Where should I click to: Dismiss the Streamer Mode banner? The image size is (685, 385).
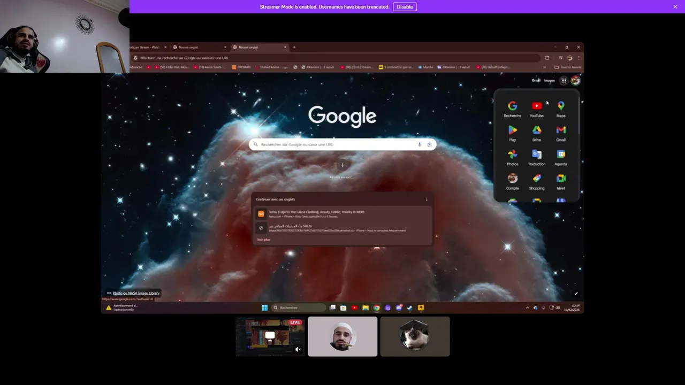[x=675, y=7]
